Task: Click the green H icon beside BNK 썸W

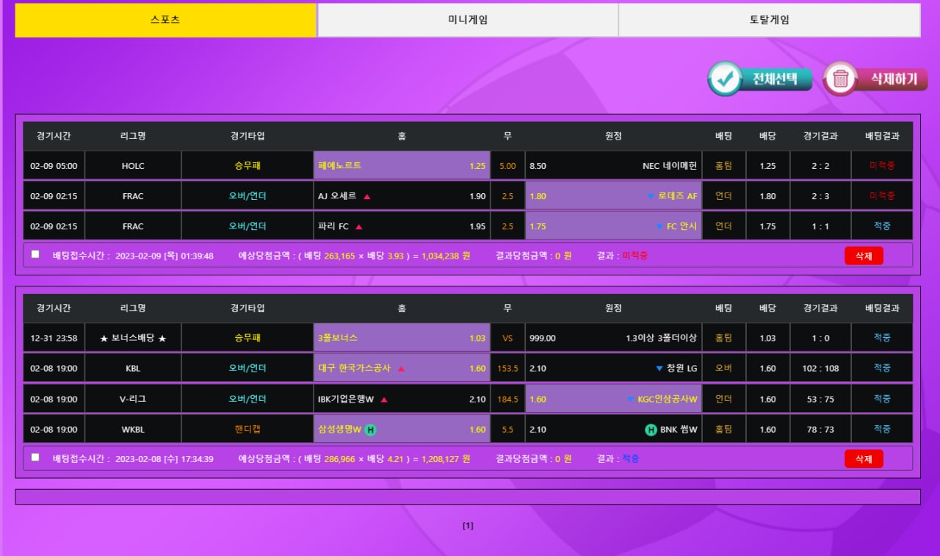Action: 650,430
